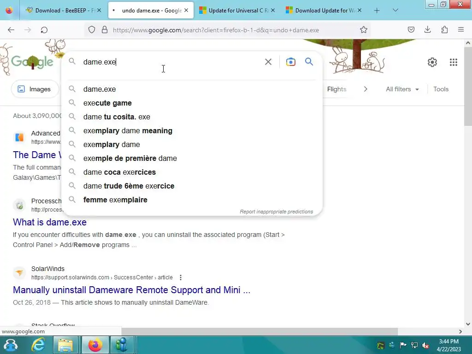Open the Extensions puzzle icon

(x=444, y=29)
